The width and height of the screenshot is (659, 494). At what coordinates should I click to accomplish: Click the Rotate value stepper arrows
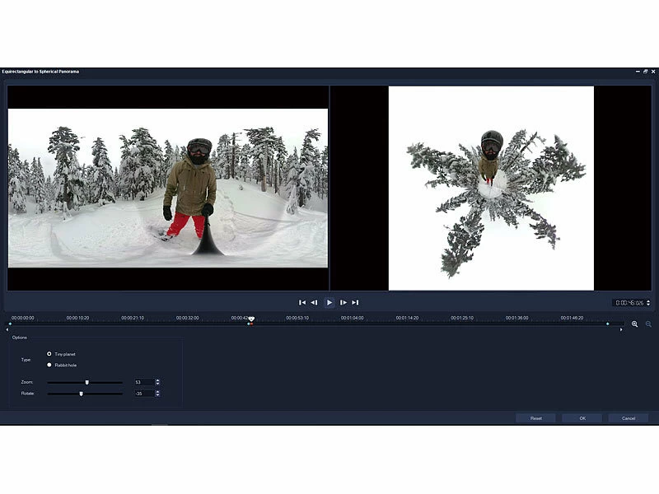pos(157,394)
